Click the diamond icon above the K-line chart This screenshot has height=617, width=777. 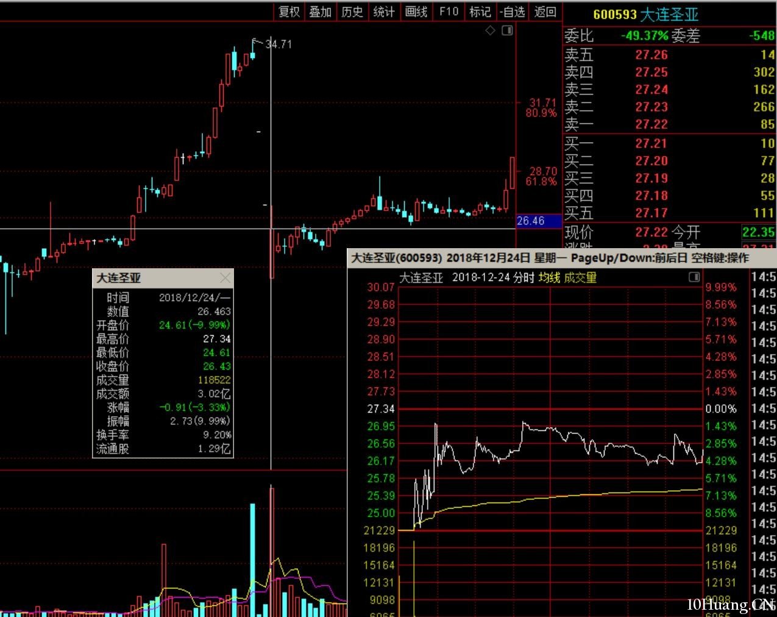click(x=490, y=30)
